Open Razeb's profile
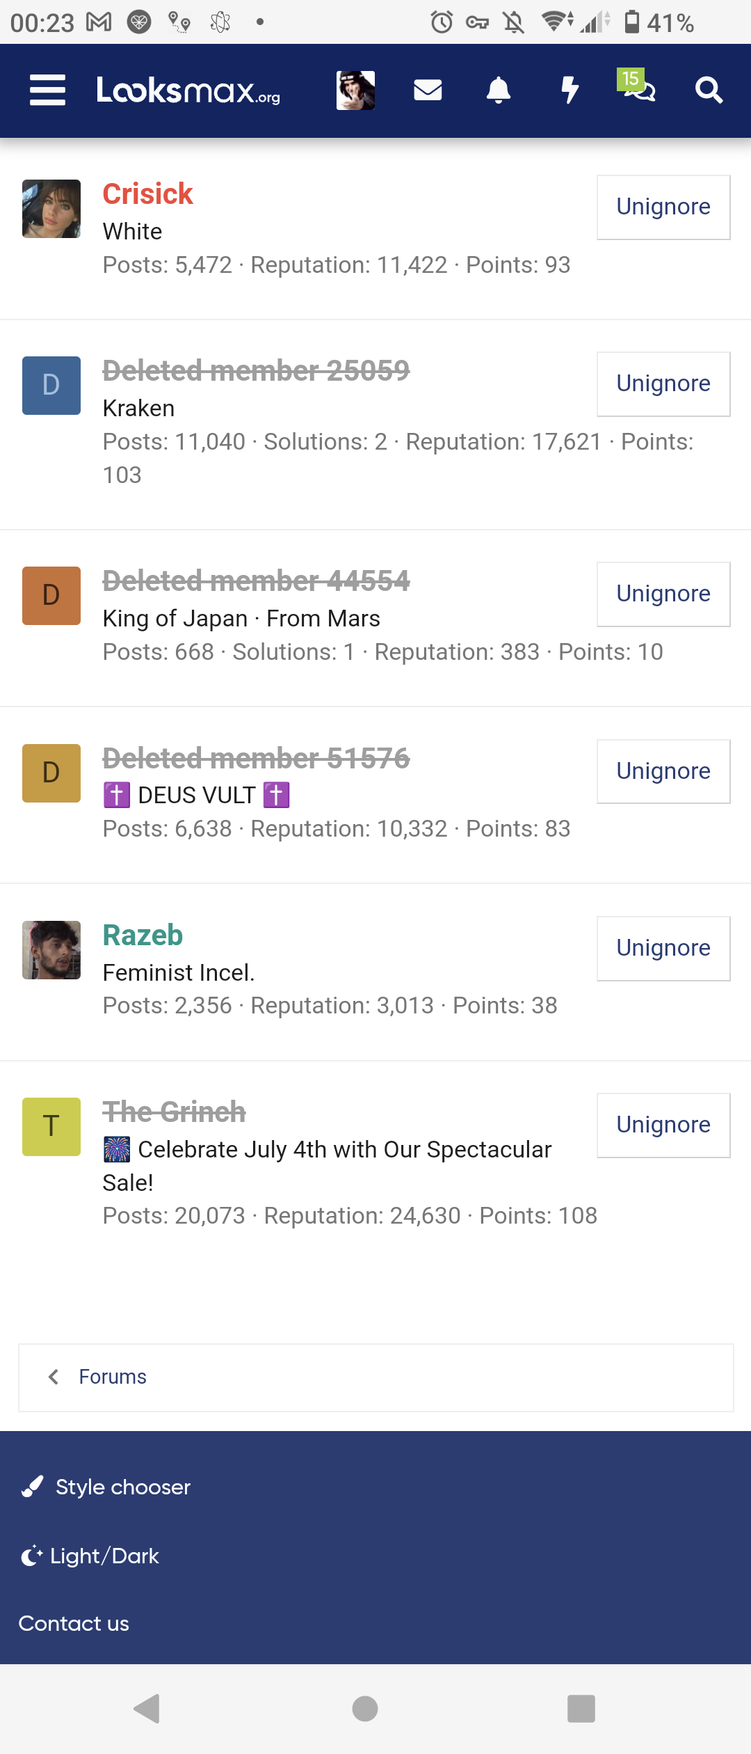751x1754 pixels. click(x=142, y=935)
